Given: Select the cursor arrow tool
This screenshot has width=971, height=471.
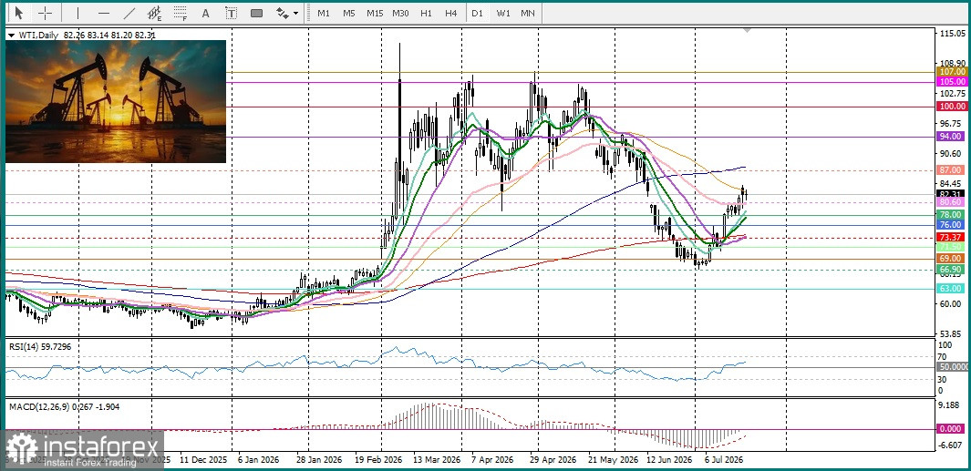Looking at the screenshot, I should [x=18, y=13].
